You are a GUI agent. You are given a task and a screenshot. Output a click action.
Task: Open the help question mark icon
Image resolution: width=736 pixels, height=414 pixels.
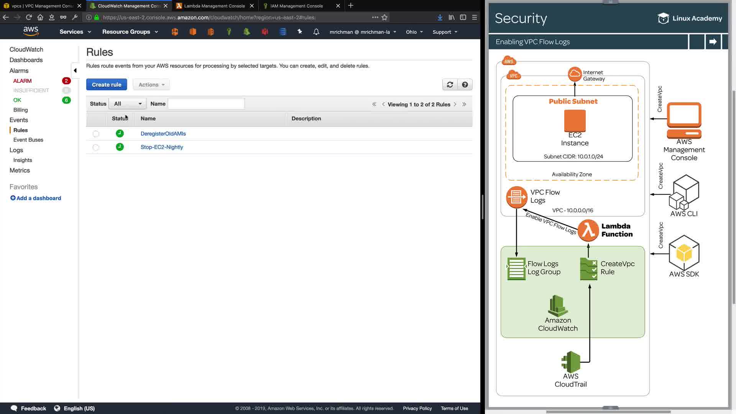pyautogui.click(x=465, y=85)
